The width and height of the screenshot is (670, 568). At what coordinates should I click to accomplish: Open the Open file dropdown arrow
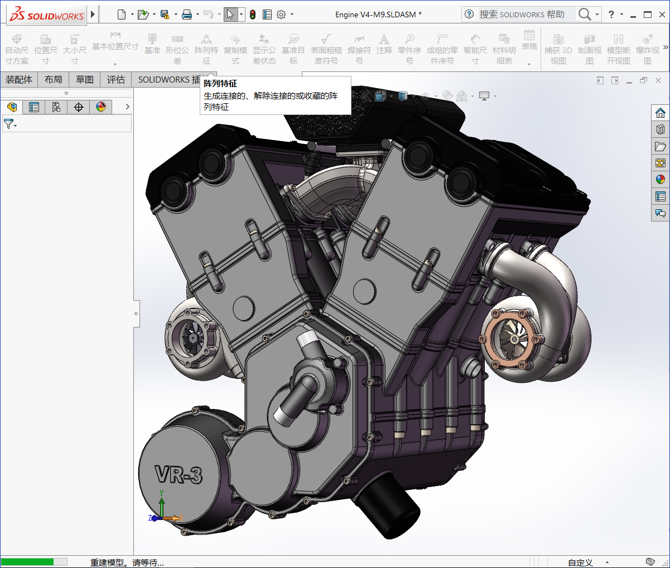tap(154, 15)
